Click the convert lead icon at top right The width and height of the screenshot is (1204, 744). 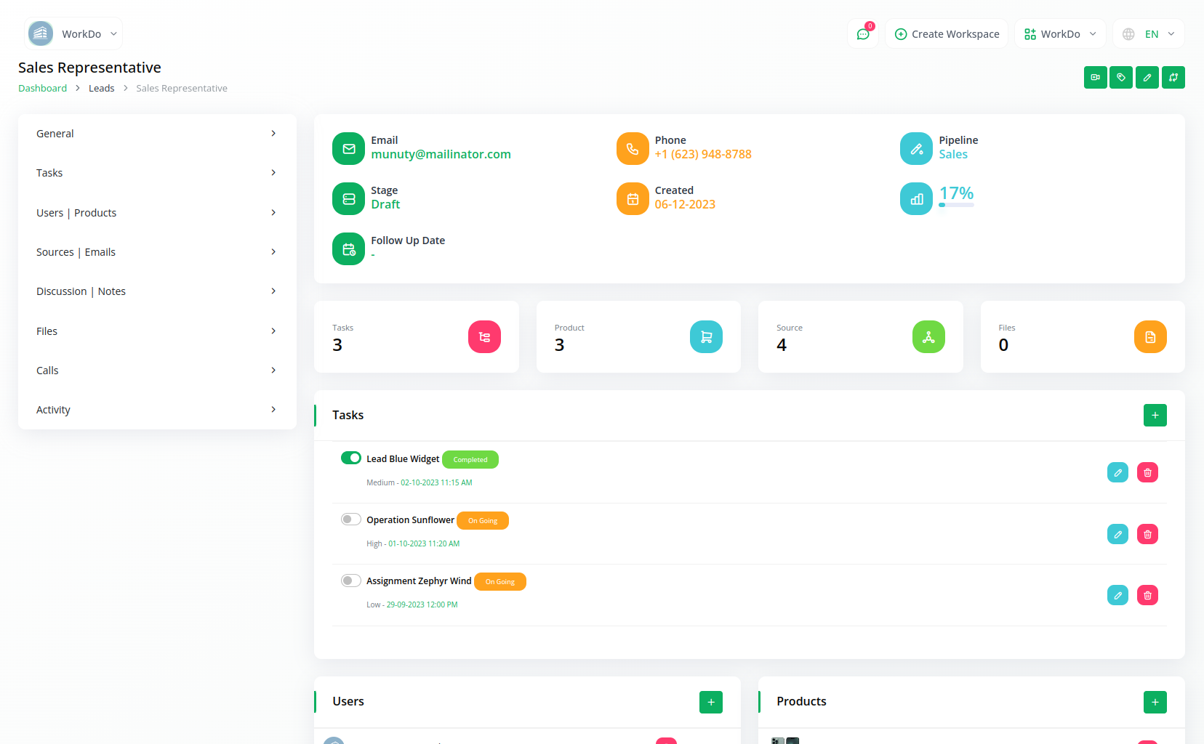pyautogui.click(x=1173, y=77)
